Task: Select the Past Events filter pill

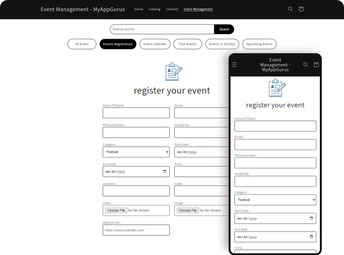Action: pyautogui.click(x=188, y=44)
